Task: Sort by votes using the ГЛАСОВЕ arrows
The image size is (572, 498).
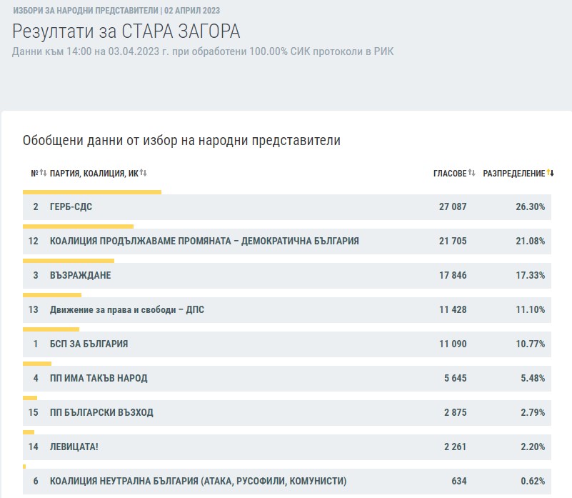Action: [471, 174]
